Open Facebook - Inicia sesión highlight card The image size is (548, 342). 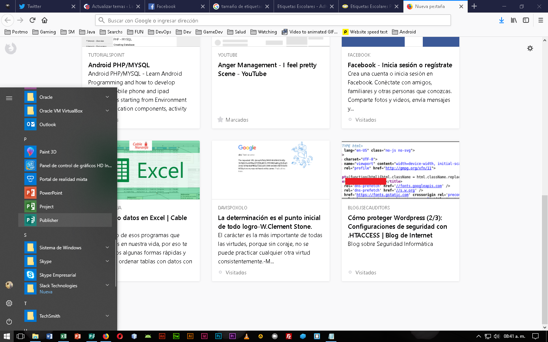pos(400,83)
